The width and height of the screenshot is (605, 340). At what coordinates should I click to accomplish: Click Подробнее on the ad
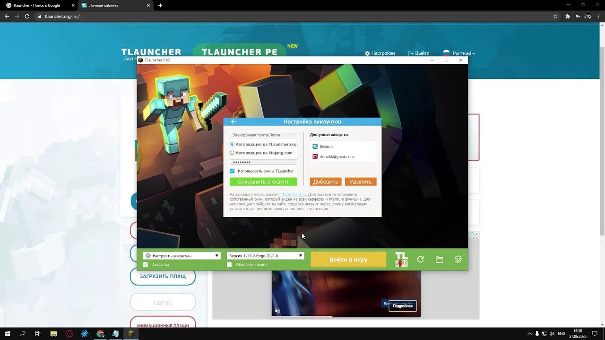tap(403, 306)
